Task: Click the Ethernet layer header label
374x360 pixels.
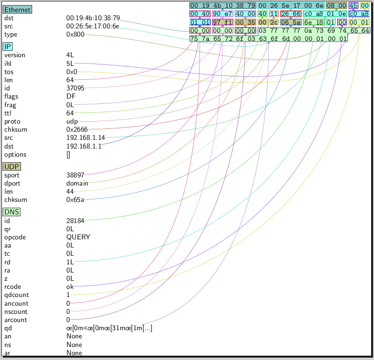Action: pos(17,10)
